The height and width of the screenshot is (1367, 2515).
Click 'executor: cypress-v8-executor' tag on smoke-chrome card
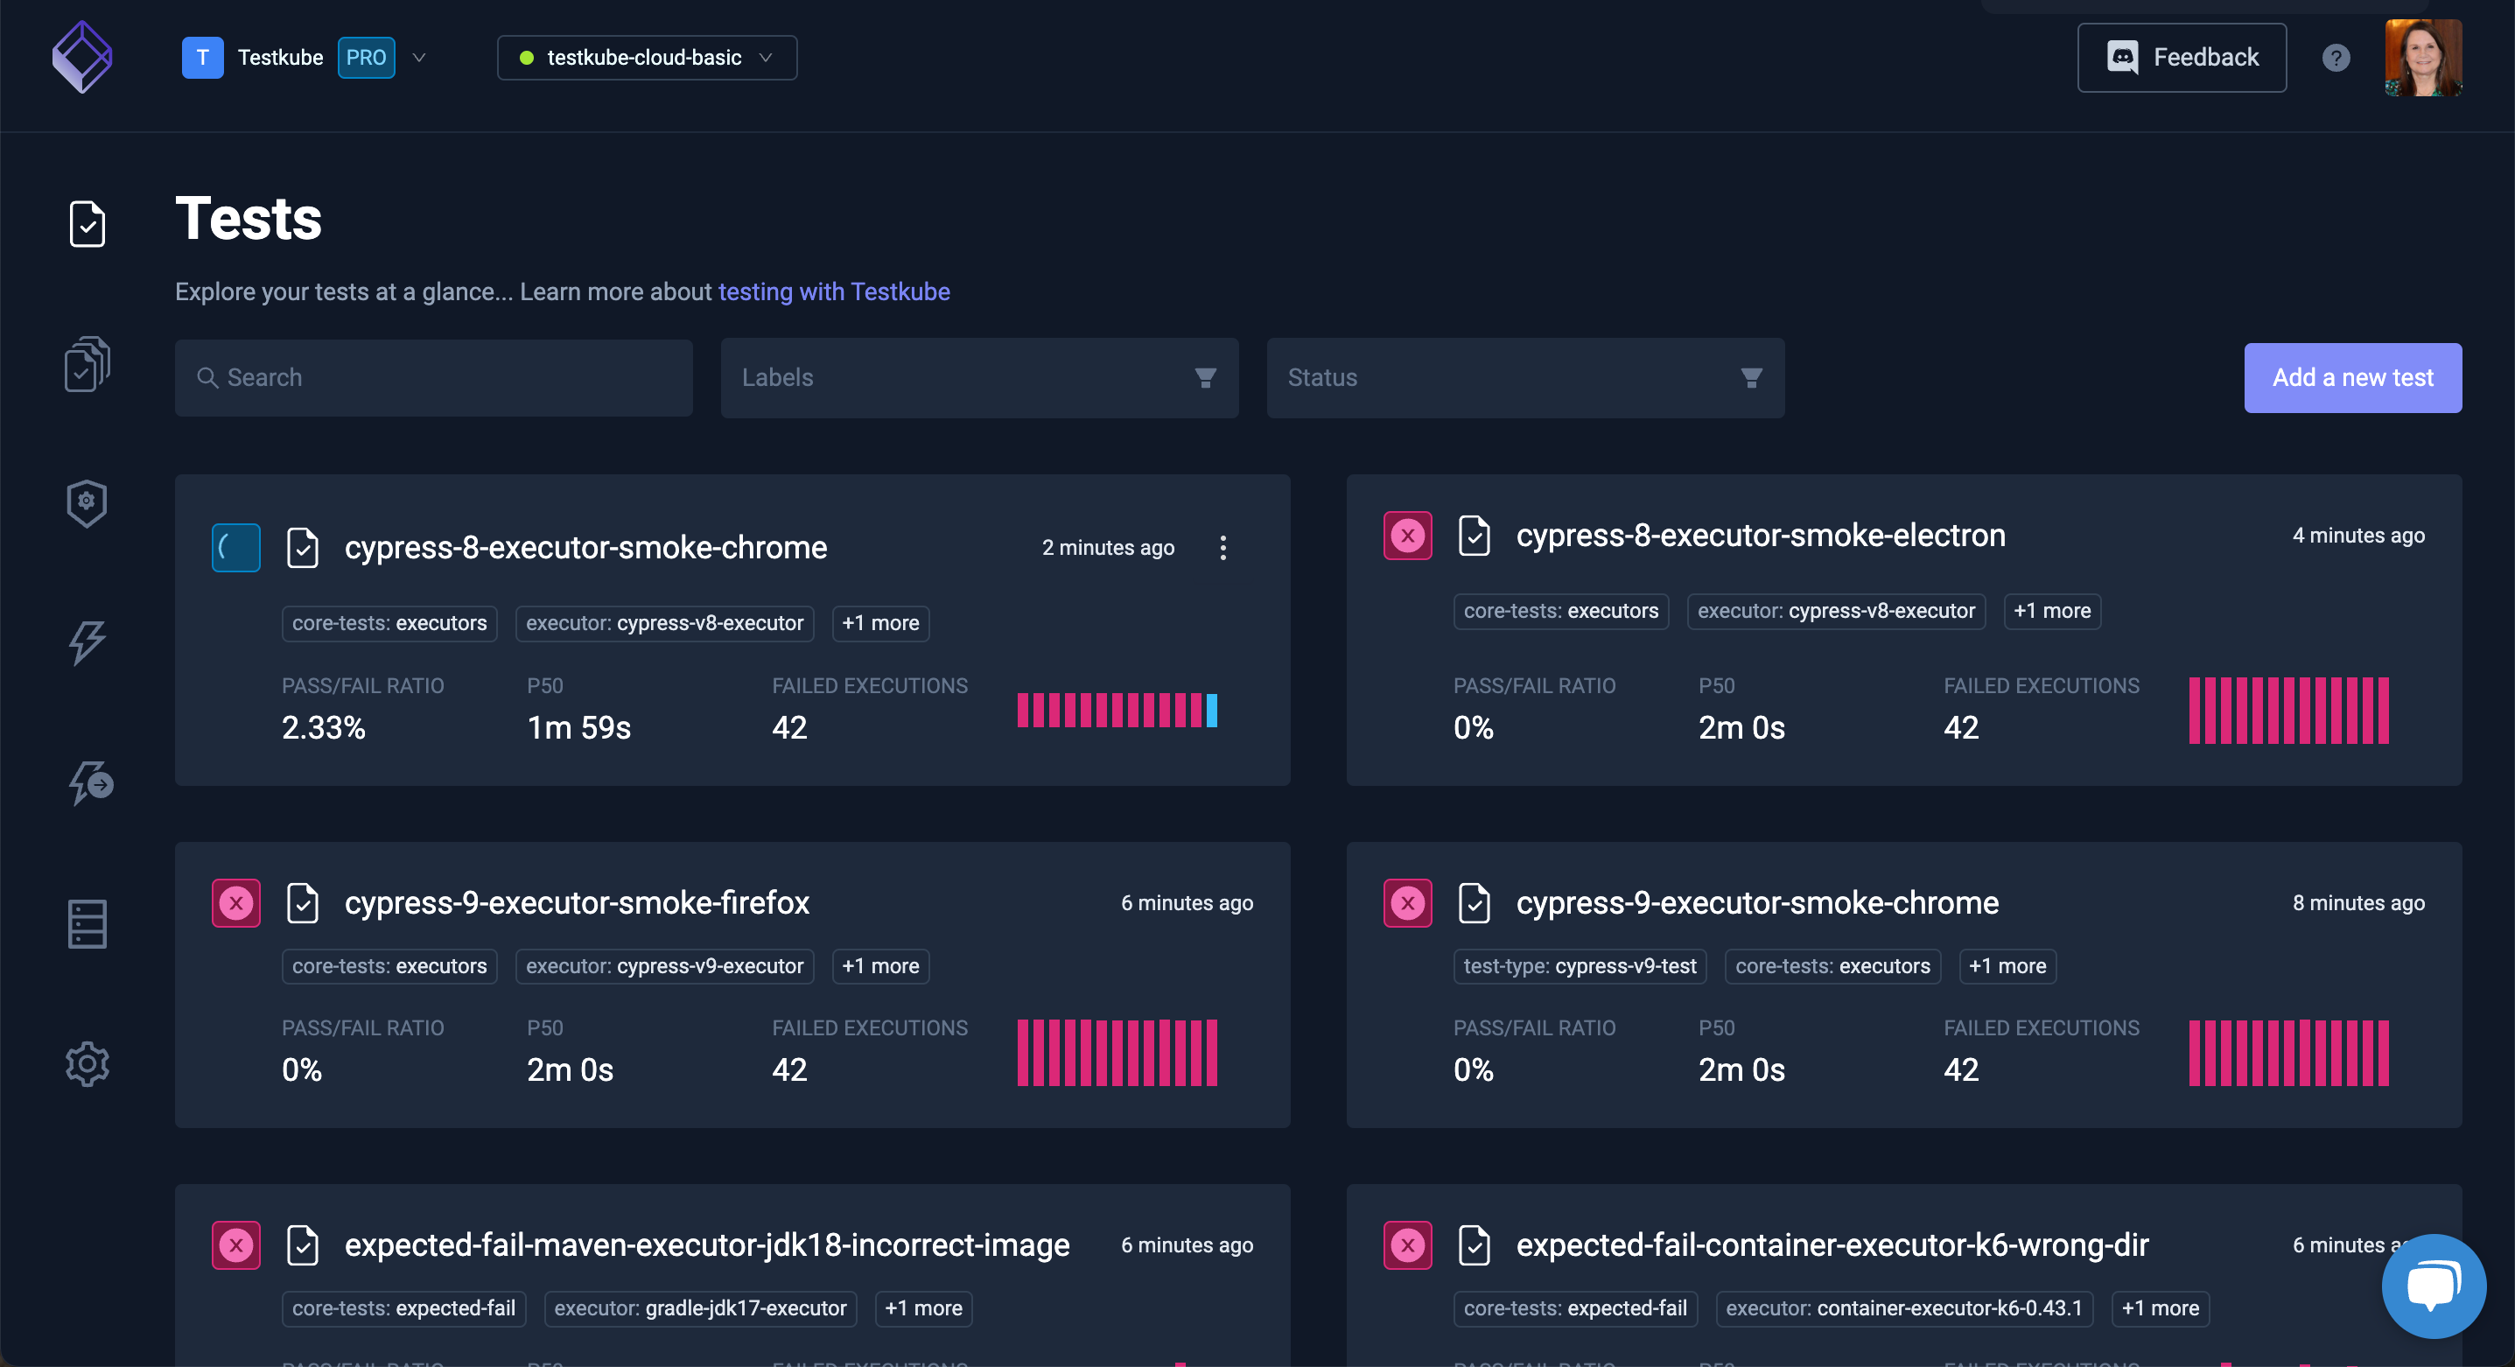[665, 623]
